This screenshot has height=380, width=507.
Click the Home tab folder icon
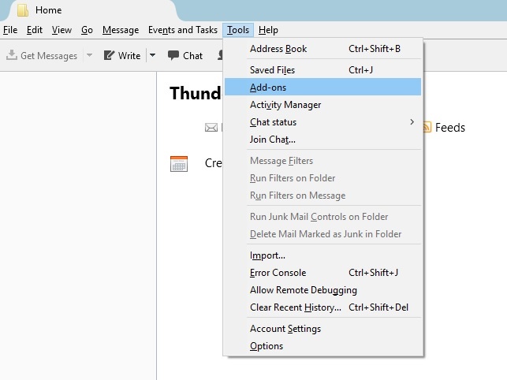pyautogui.click(x=24, y=10)
